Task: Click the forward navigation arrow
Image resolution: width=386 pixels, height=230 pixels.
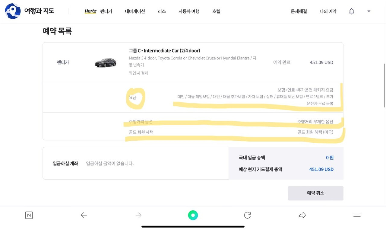Action: pos(138,215)
